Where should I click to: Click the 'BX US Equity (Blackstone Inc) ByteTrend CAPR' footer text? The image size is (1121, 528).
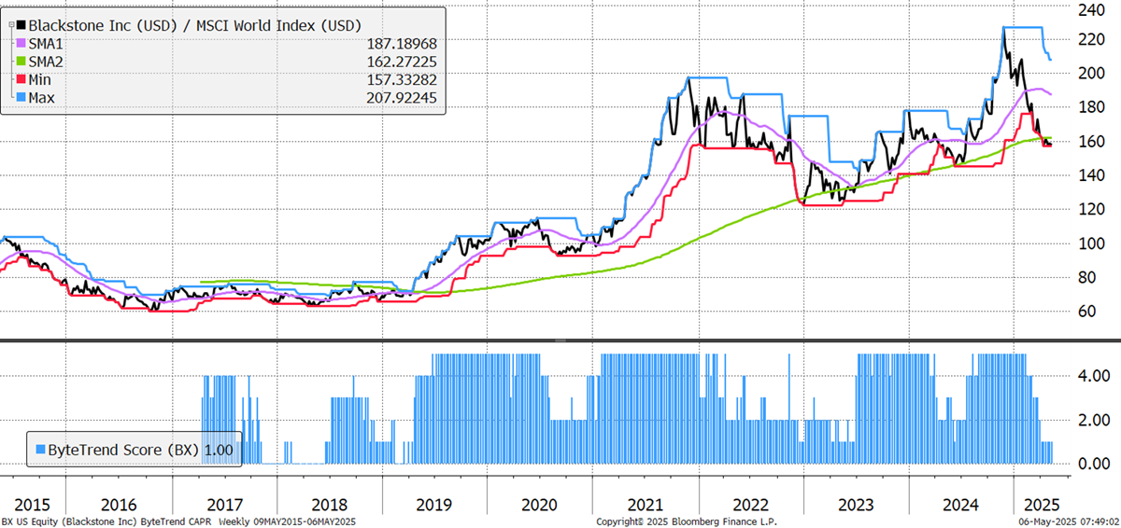106,521
